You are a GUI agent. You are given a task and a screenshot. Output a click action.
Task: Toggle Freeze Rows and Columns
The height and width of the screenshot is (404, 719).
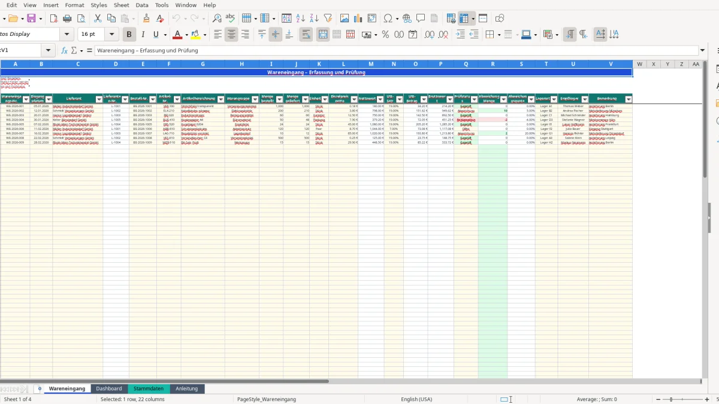pyautogui.click(x=464, y=19)
